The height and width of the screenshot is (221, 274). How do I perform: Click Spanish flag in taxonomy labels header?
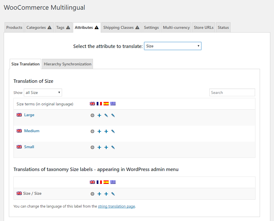106,182
